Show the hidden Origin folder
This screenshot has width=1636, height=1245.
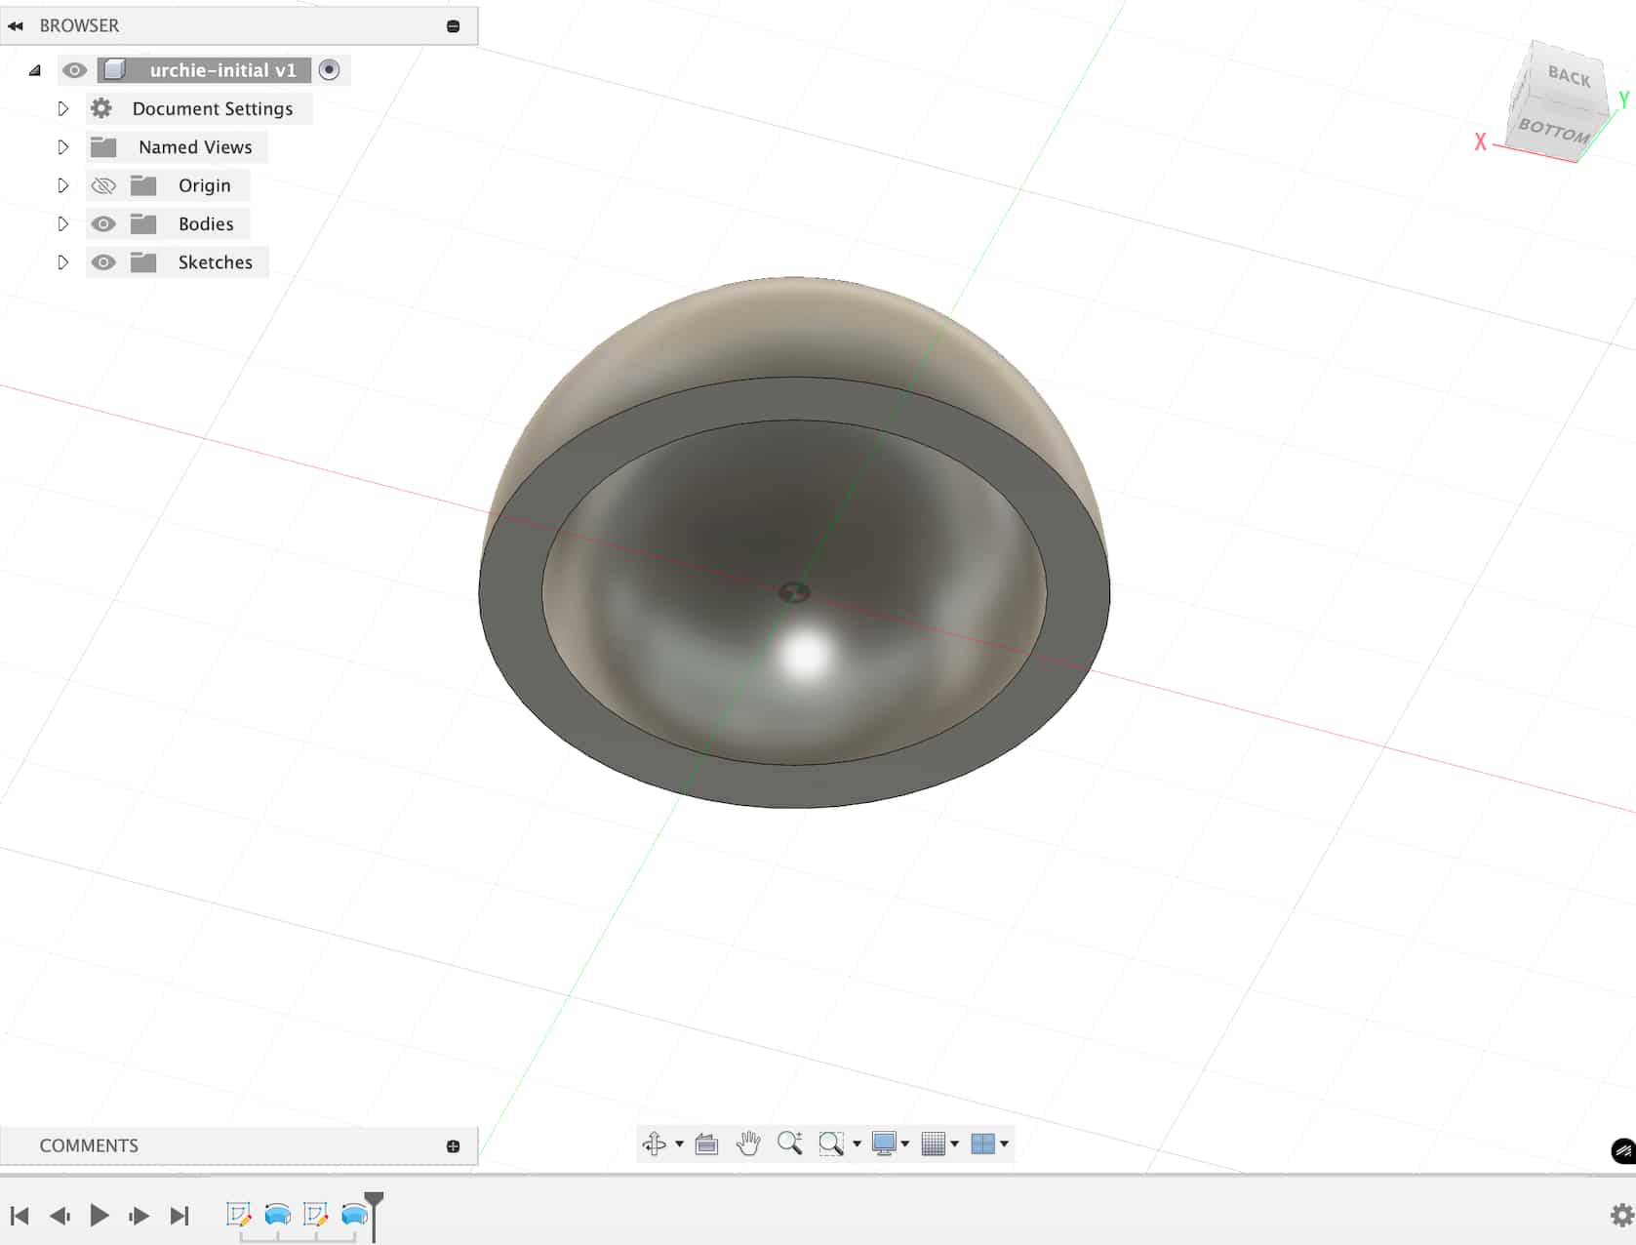click(x=103, y=185)
